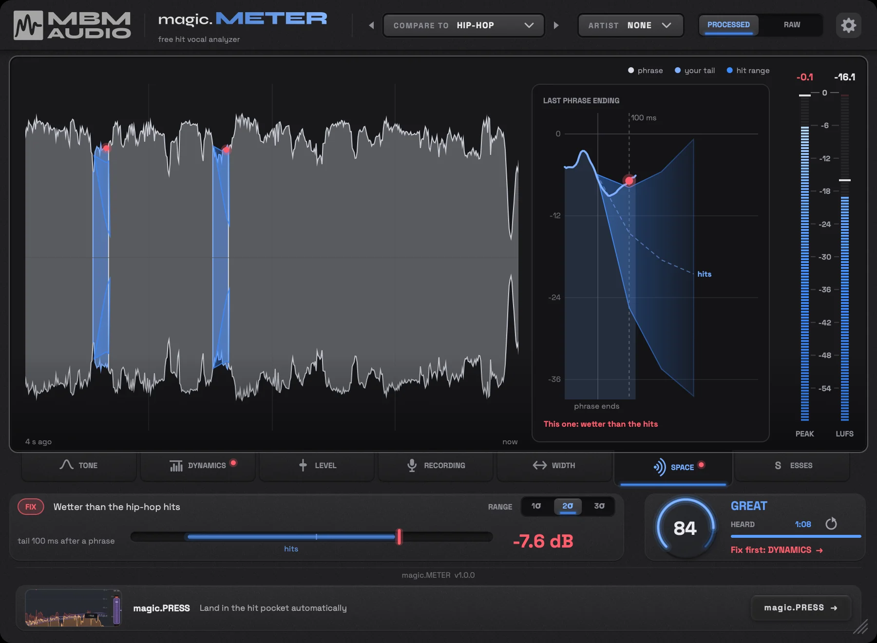Click the 84 score dial
The height and width of the screenshot is (643, 877).
pyautogui.click(x=685, y=528)
